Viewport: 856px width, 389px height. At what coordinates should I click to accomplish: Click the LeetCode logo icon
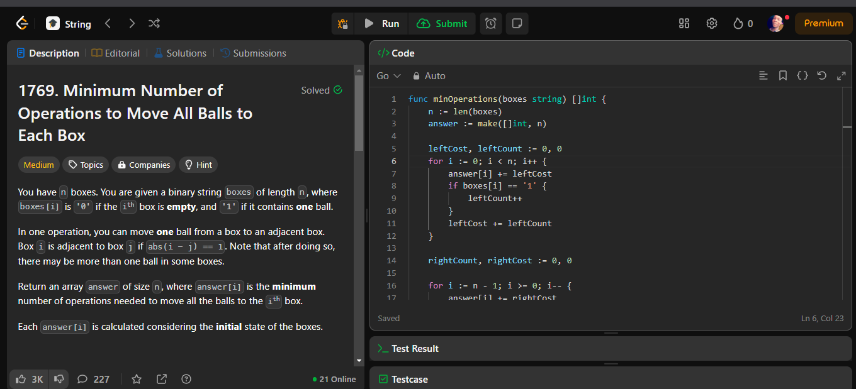[x=22, y=24]
